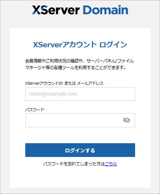Click the XServer Domain logo
Screen dimensions: 160x194
pyautogui.click(x=80, y=10)
